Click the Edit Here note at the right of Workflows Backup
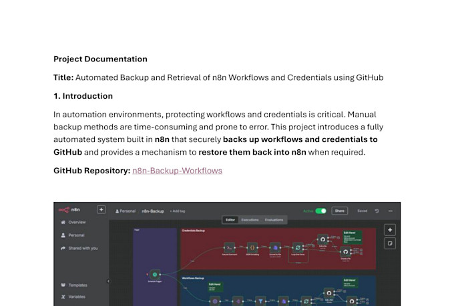 pyautogui.click(x=351, y=283)
